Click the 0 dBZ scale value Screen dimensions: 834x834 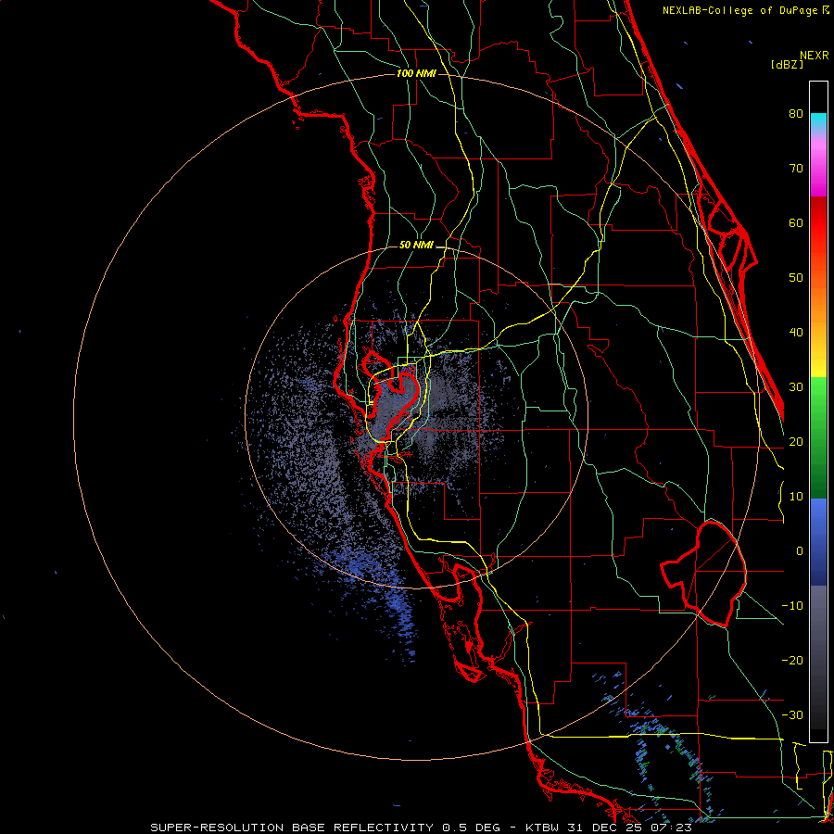[x=800, y=551]
